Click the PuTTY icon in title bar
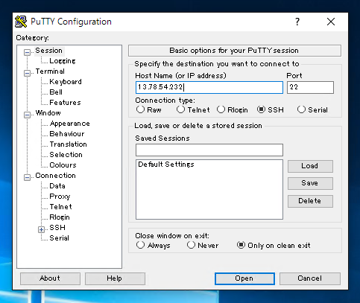The height and width of the screenshot is (303, 360). pyautogui.click(x=21, y=22)
